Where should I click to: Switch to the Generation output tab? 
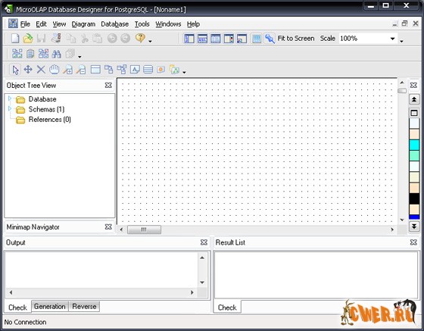(50, 307)
